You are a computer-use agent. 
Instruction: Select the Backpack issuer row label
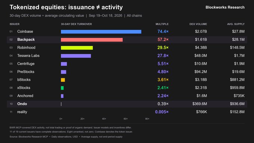click(26, 40)
